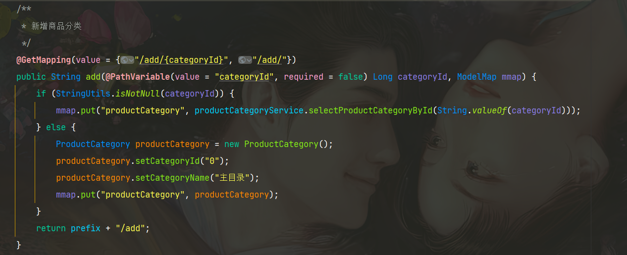Click the 新增商品分类 Javadoc comment text
Screen dimensions: 627x255
(56, 26)
